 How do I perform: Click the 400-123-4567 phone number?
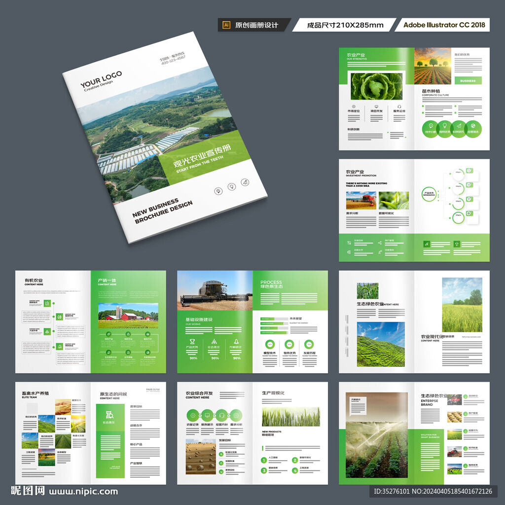coord(173,60)
